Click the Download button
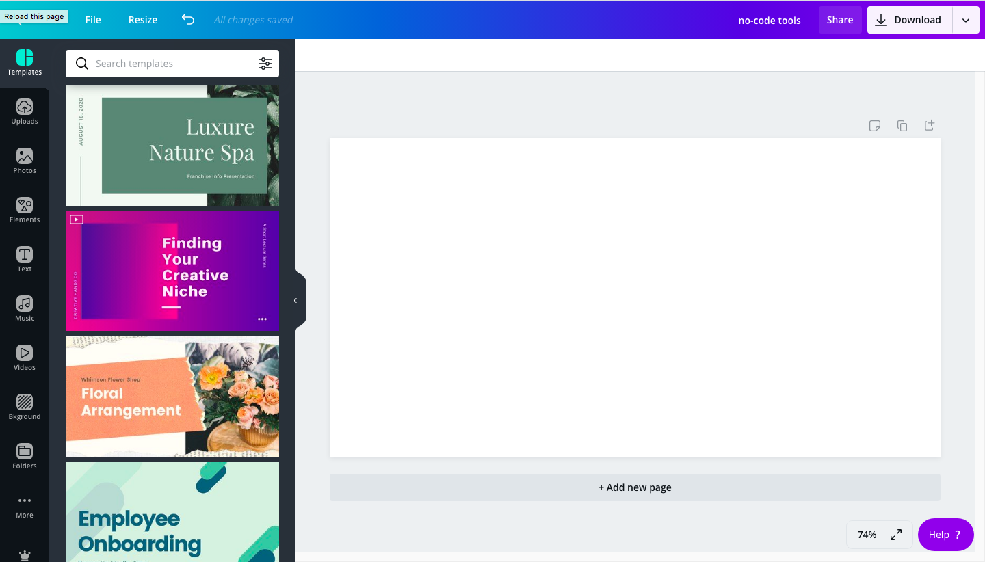 click(910, 20)
